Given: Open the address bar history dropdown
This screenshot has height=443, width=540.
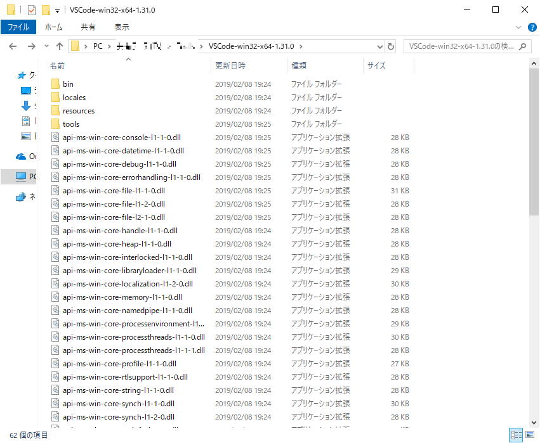Looking at the screenshot, I should coord(379,46).
